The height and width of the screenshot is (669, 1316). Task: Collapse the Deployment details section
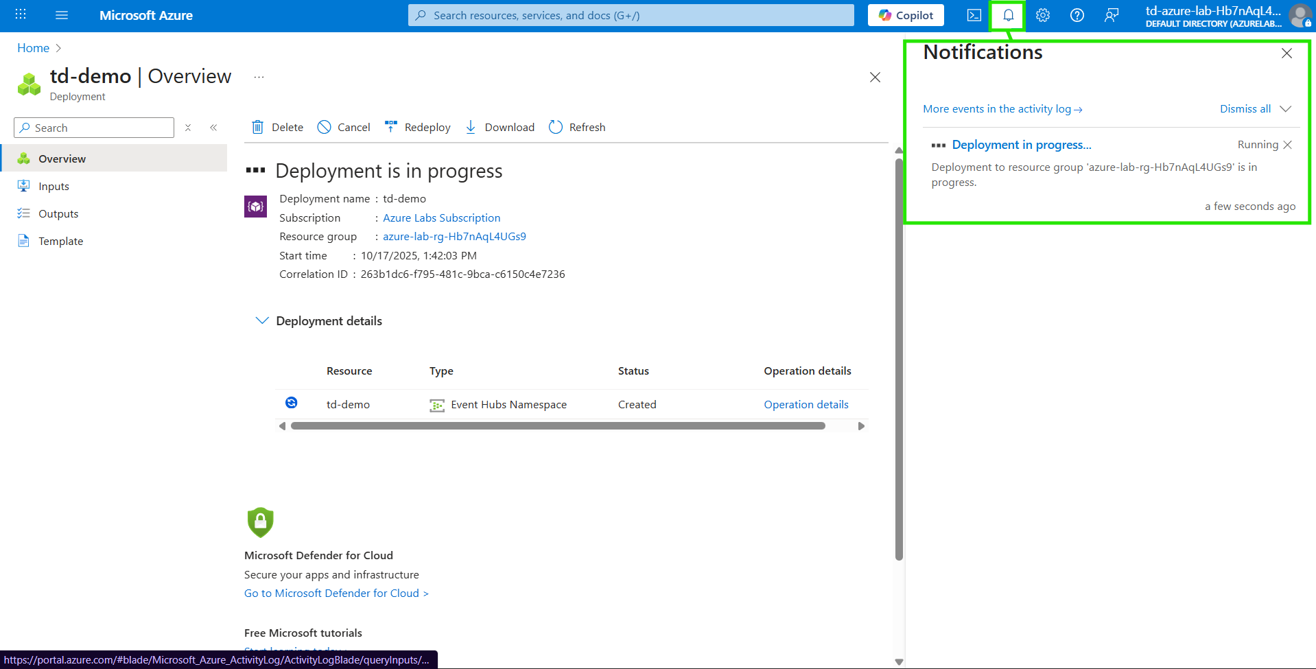(262, 320)
